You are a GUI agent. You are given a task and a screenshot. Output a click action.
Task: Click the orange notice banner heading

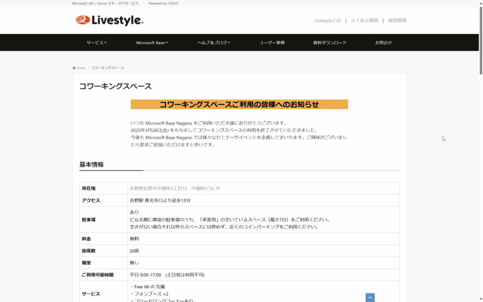click(x=239, y=104)
